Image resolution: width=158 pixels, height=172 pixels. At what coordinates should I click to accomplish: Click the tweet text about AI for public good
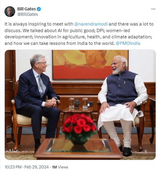pyautogui.click(x=79, y=34)
